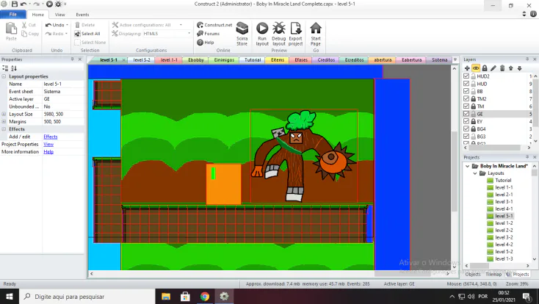Click the Delete trash icon in ribbon
This screenshot has height=304, width=539.
click(x=77, y=25)
